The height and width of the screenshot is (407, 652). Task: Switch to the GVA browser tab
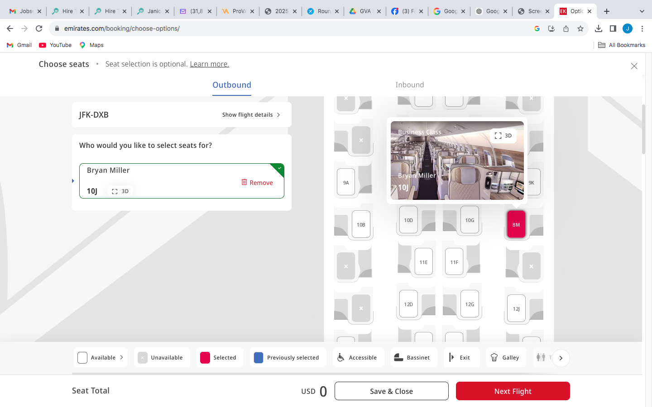[x=364, y=11]
